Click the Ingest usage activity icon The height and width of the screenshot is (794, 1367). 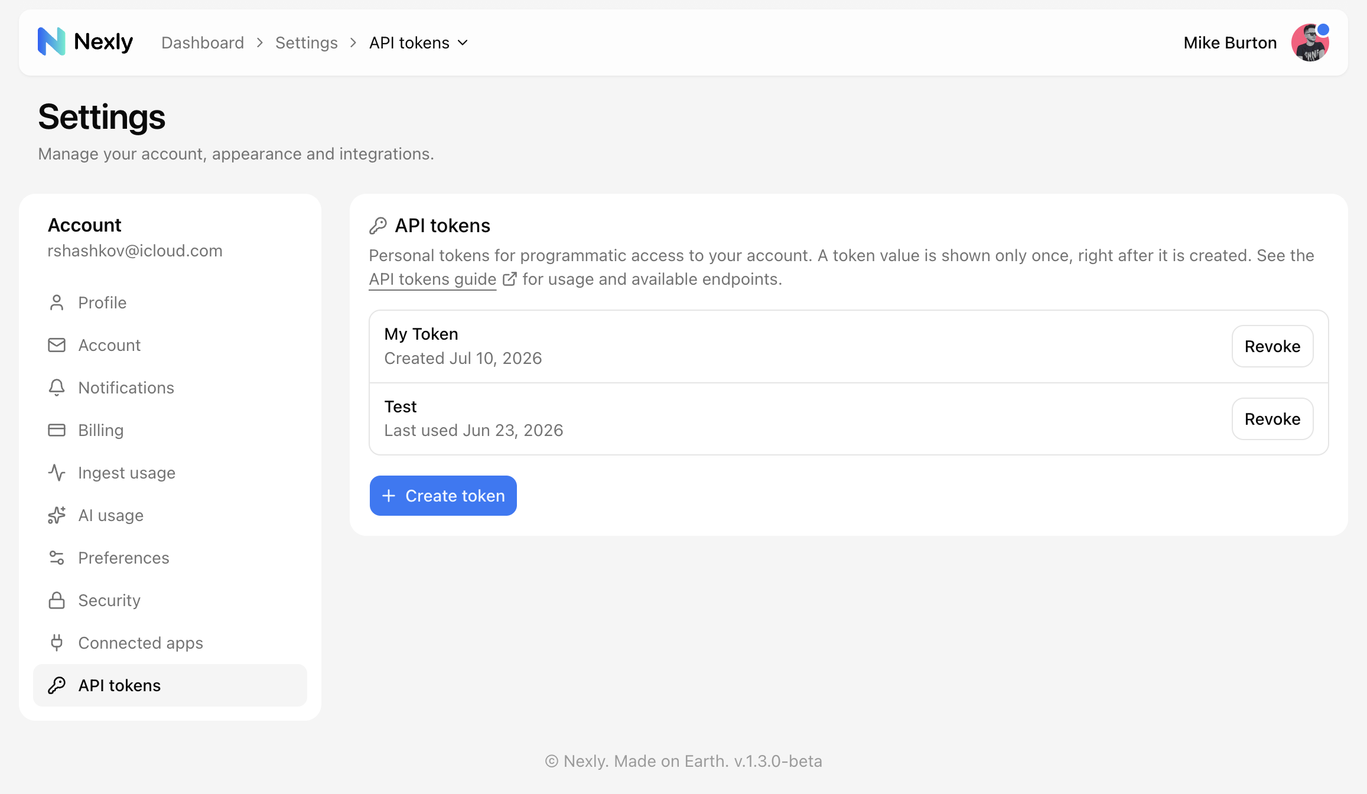pos(57,473)
